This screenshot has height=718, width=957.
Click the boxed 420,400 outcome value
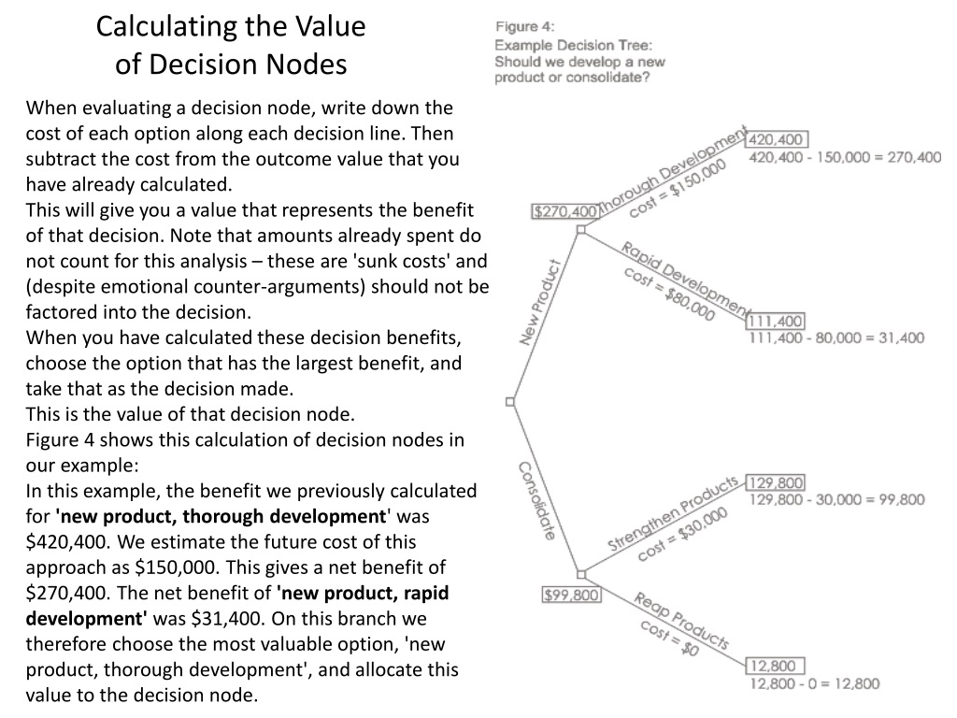click(x=778, y=140)
